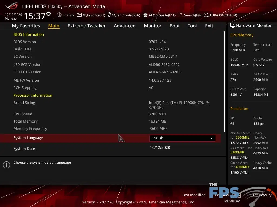Click the 38°C temperature reading
The image size is (277, 207).
tap(257, 50)
